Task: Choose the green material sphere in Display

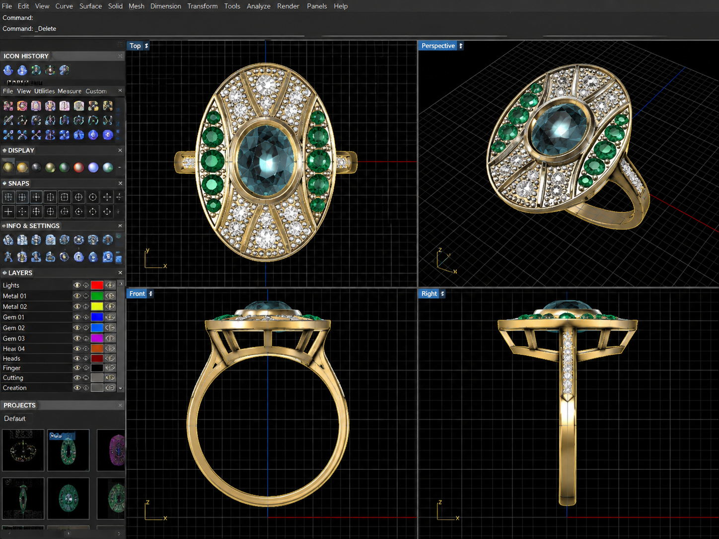Action: coord(65,167)
